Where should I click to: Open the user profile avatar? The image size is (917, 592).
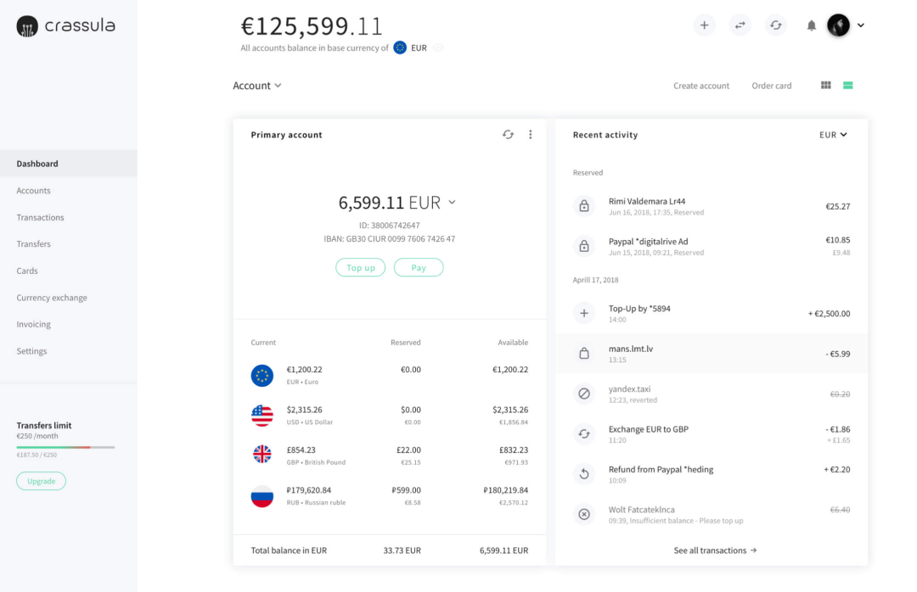[838, 25]
